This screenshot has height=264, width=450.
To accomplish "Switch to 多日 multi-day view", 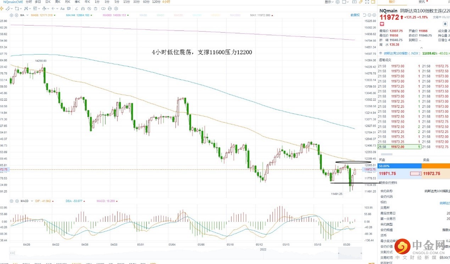I will [x=38, y=2].
